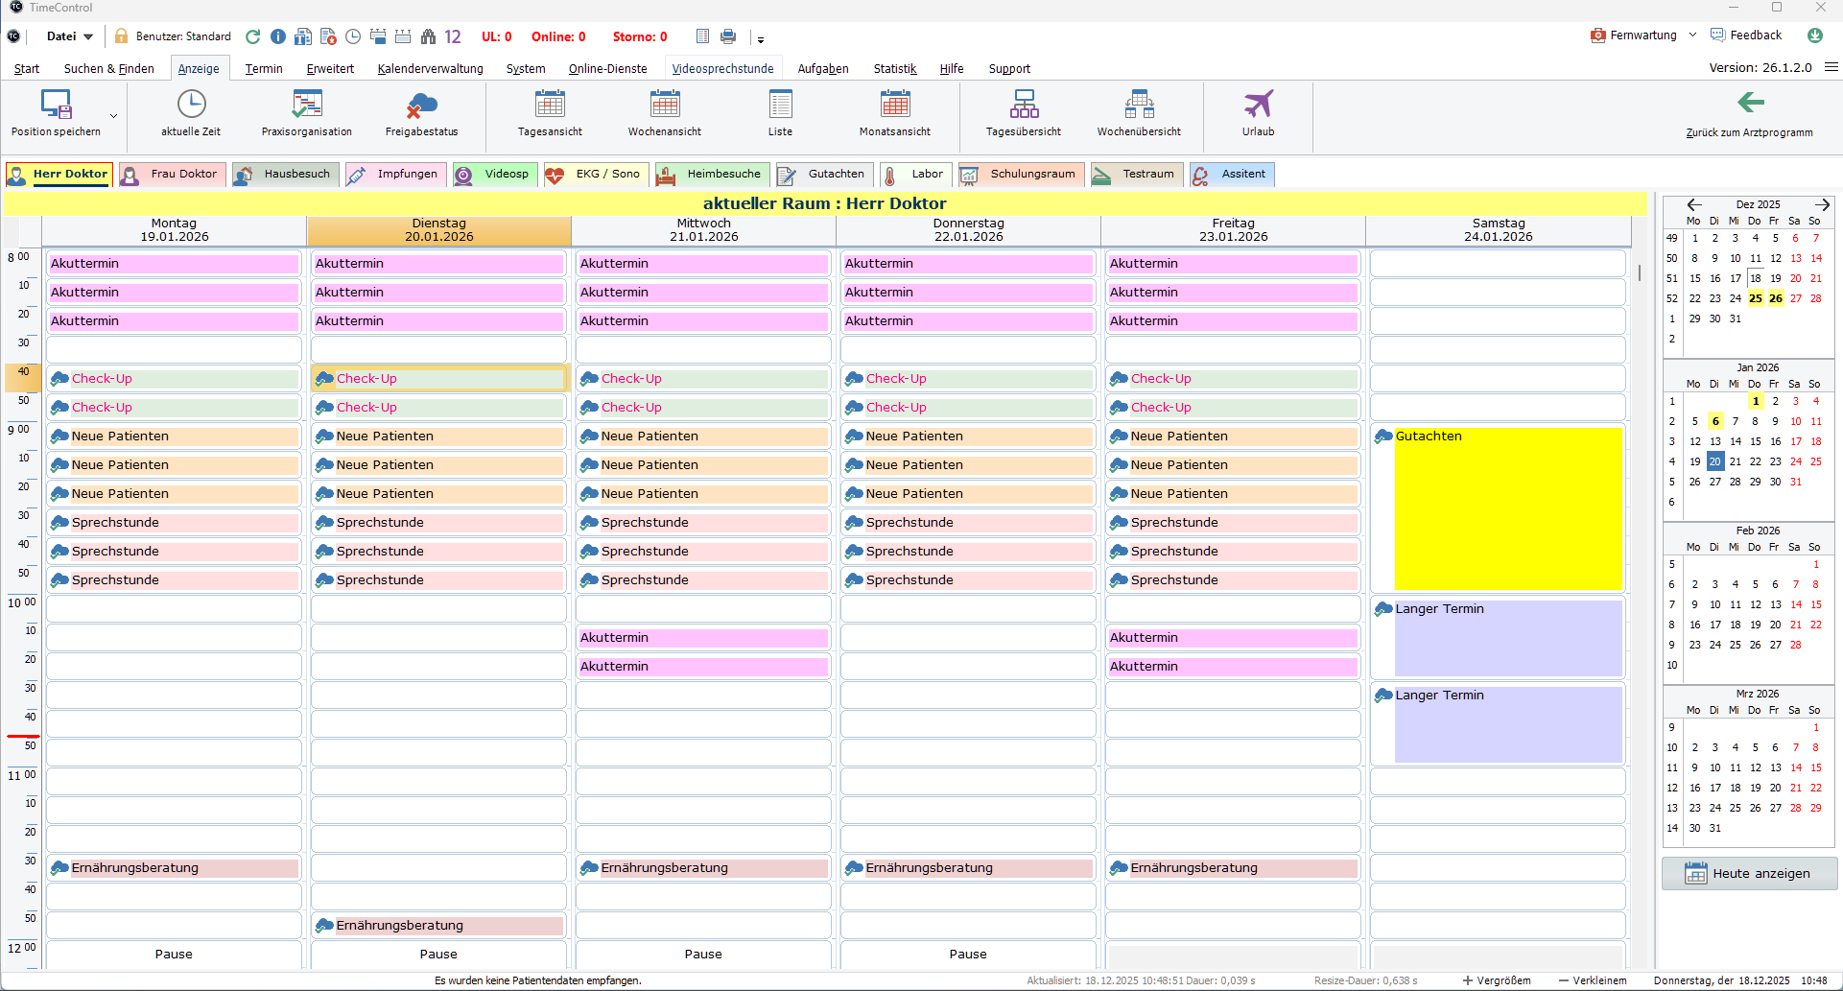This screenshot has height=991, width=1843.
Task: Open Praxisorganisation from the ribbon
Action: coord(306,105)
